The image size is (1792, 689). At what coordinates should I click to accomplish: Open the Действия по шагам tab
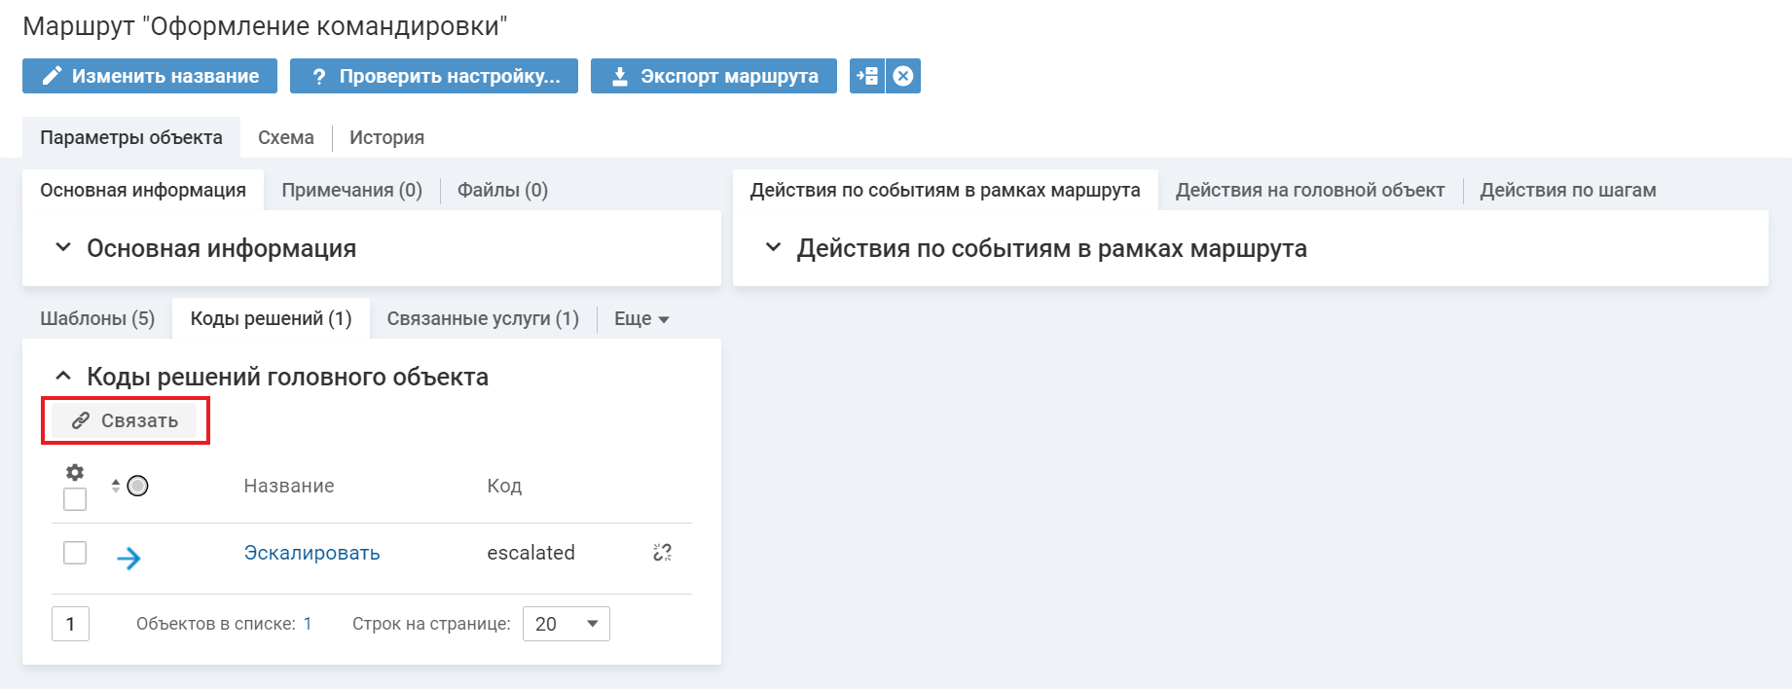[1567, 190]
